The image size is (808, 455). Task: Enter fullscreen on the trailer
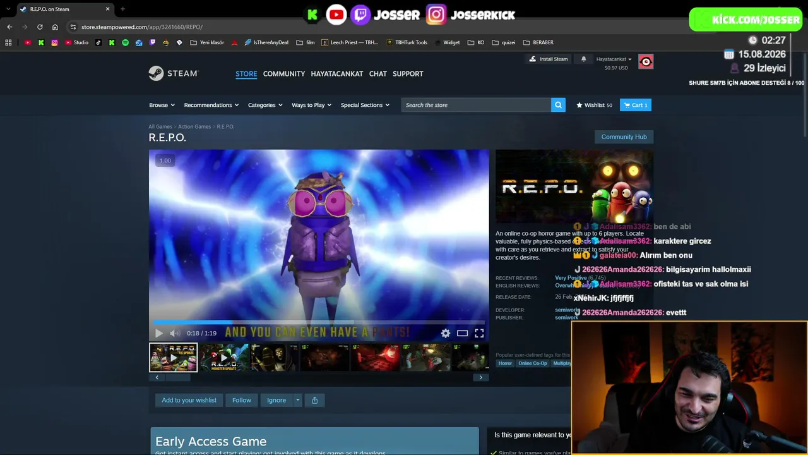click(479, 333)
